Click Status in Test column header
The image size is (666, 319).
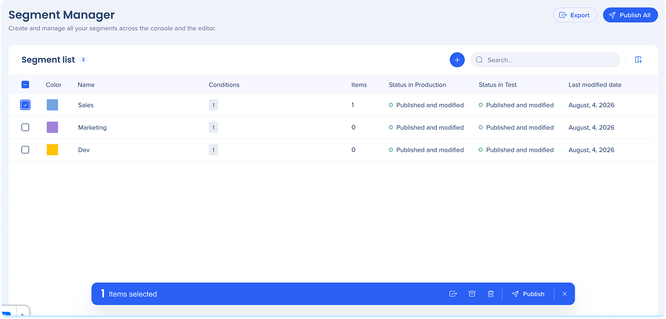498,85
